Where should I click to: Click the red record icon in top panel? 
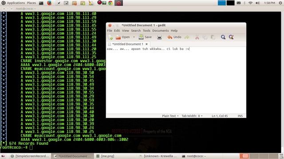(x=118, y=3)
